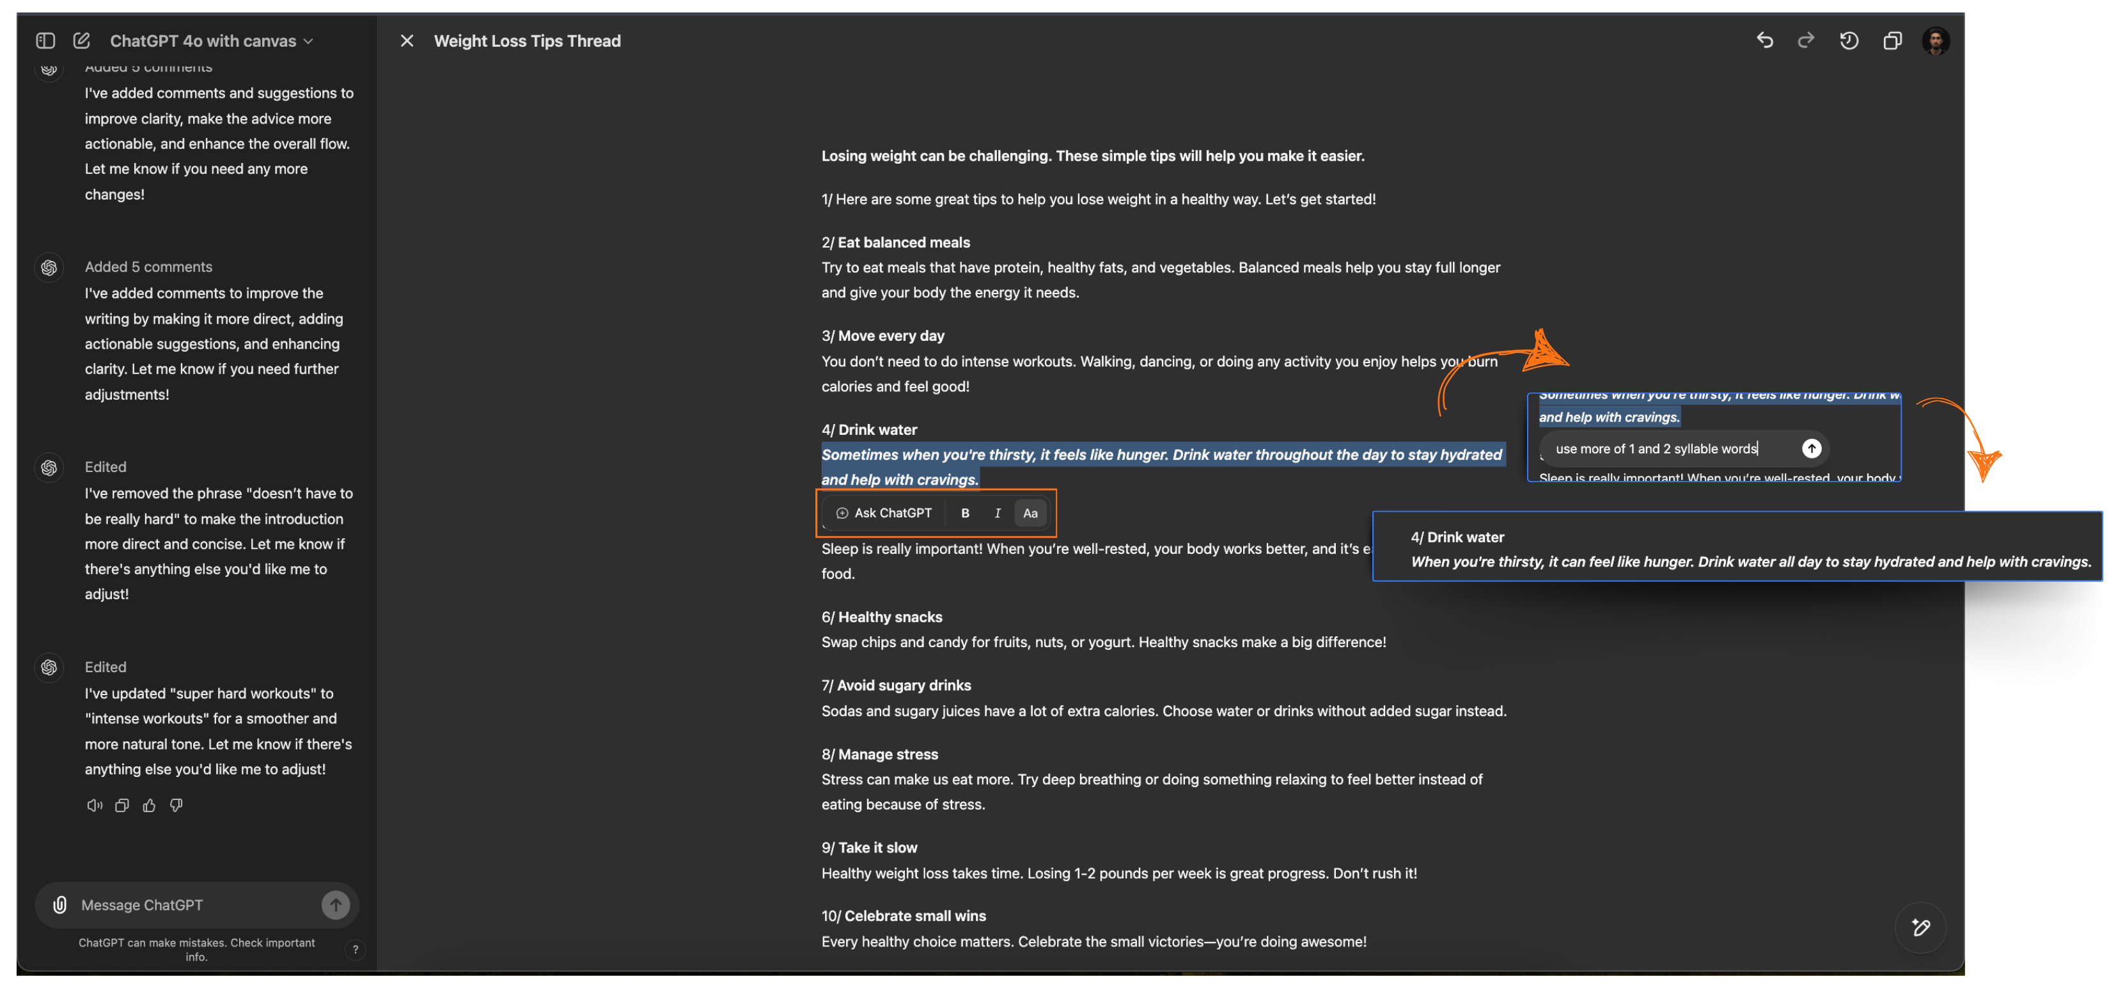Click the '3/ Move every day' heading
Screen dimensions: 2116x997
[x=882, y=335]
